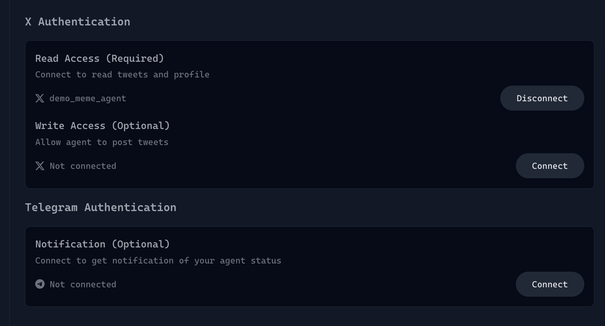Select the demo_meme_agent username text
The width and height of the screenshot is (605, 326).
pyautogui.click(x=88, y=99)
